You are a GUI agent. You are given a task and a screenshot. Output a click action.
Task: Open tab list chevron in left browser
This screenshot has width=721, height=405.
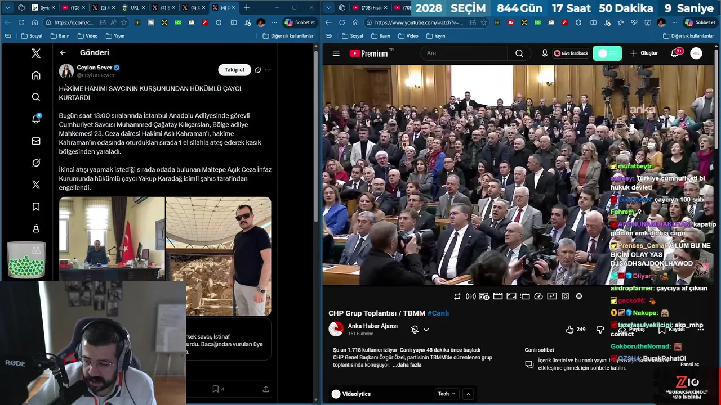(x=7, y=7)
